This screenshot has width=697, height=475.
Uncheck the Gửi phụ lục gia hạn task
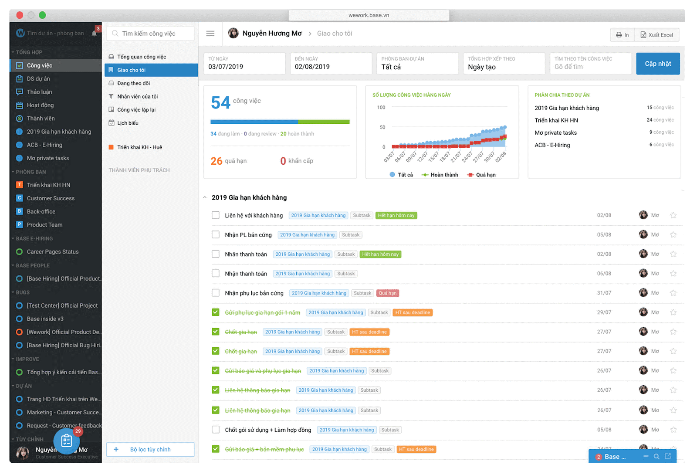point(216,312)
